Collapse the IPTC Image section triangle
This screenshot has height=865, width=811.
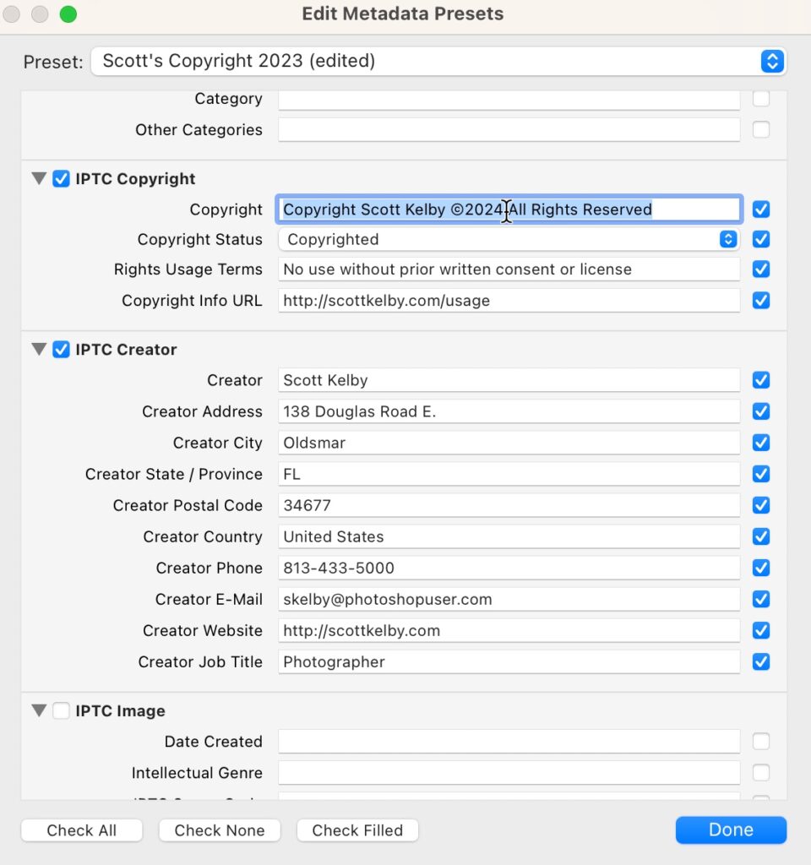[39, 710]
